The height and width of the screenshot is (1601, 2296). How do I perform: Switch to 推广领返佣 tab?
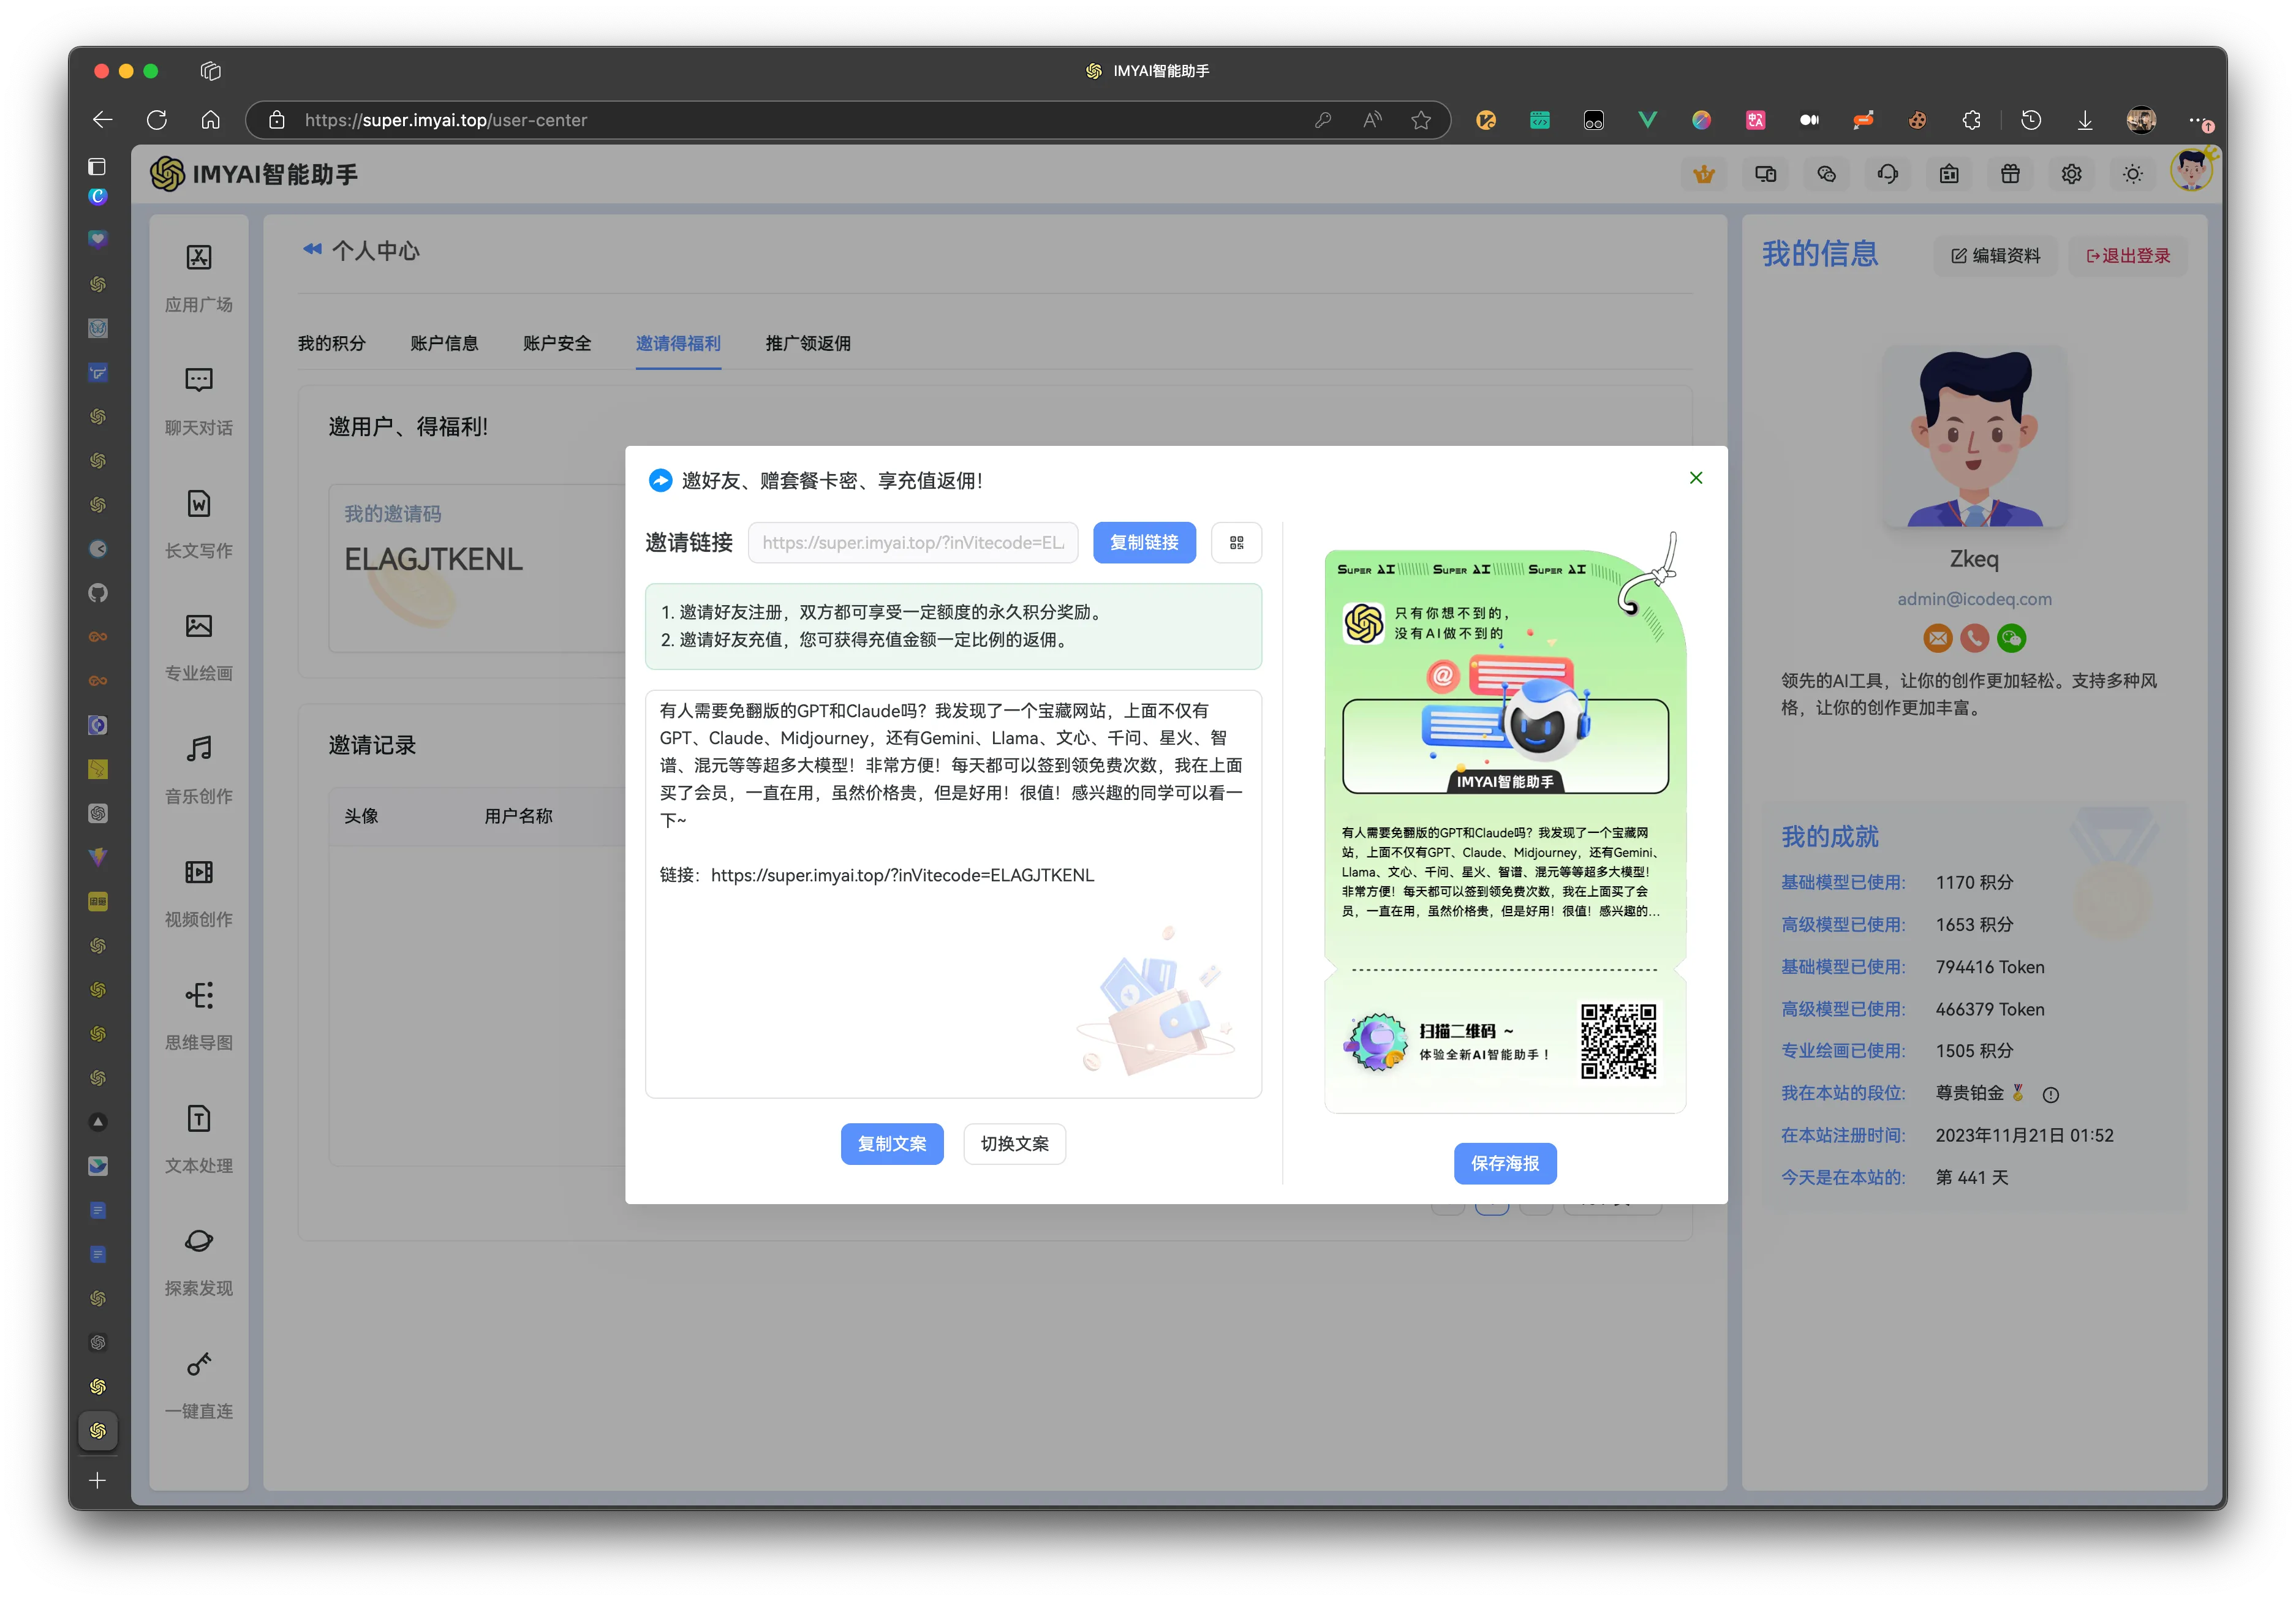point(808,343)
